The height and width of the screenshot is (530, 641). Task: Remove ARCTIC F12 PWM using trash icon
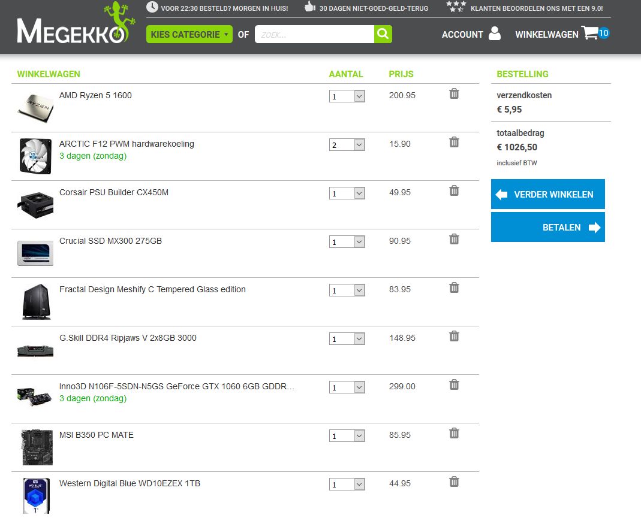(454, 142)
